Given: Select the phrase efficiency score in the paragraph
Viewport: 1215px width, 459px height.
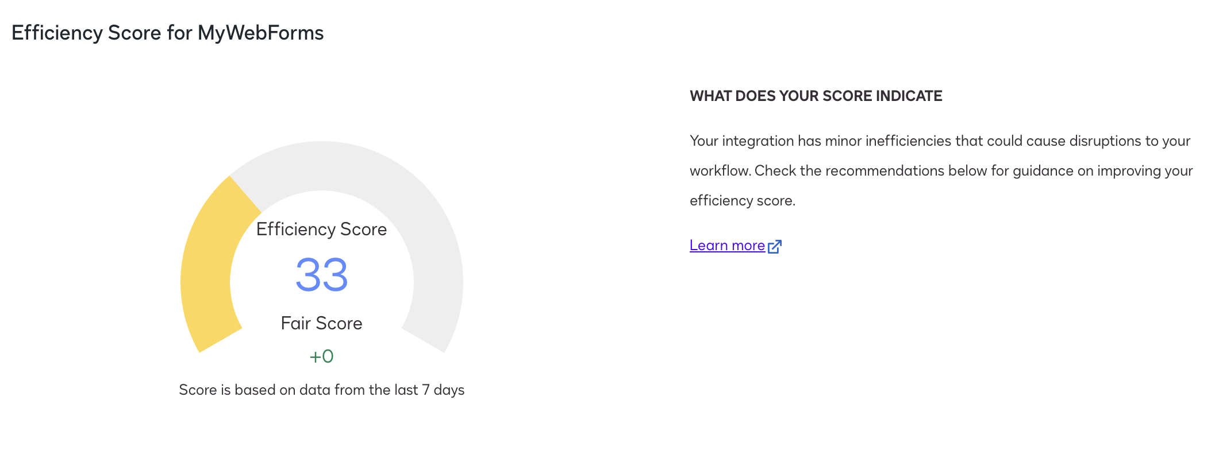Looking at the screenshot, I should pos(743,200).
